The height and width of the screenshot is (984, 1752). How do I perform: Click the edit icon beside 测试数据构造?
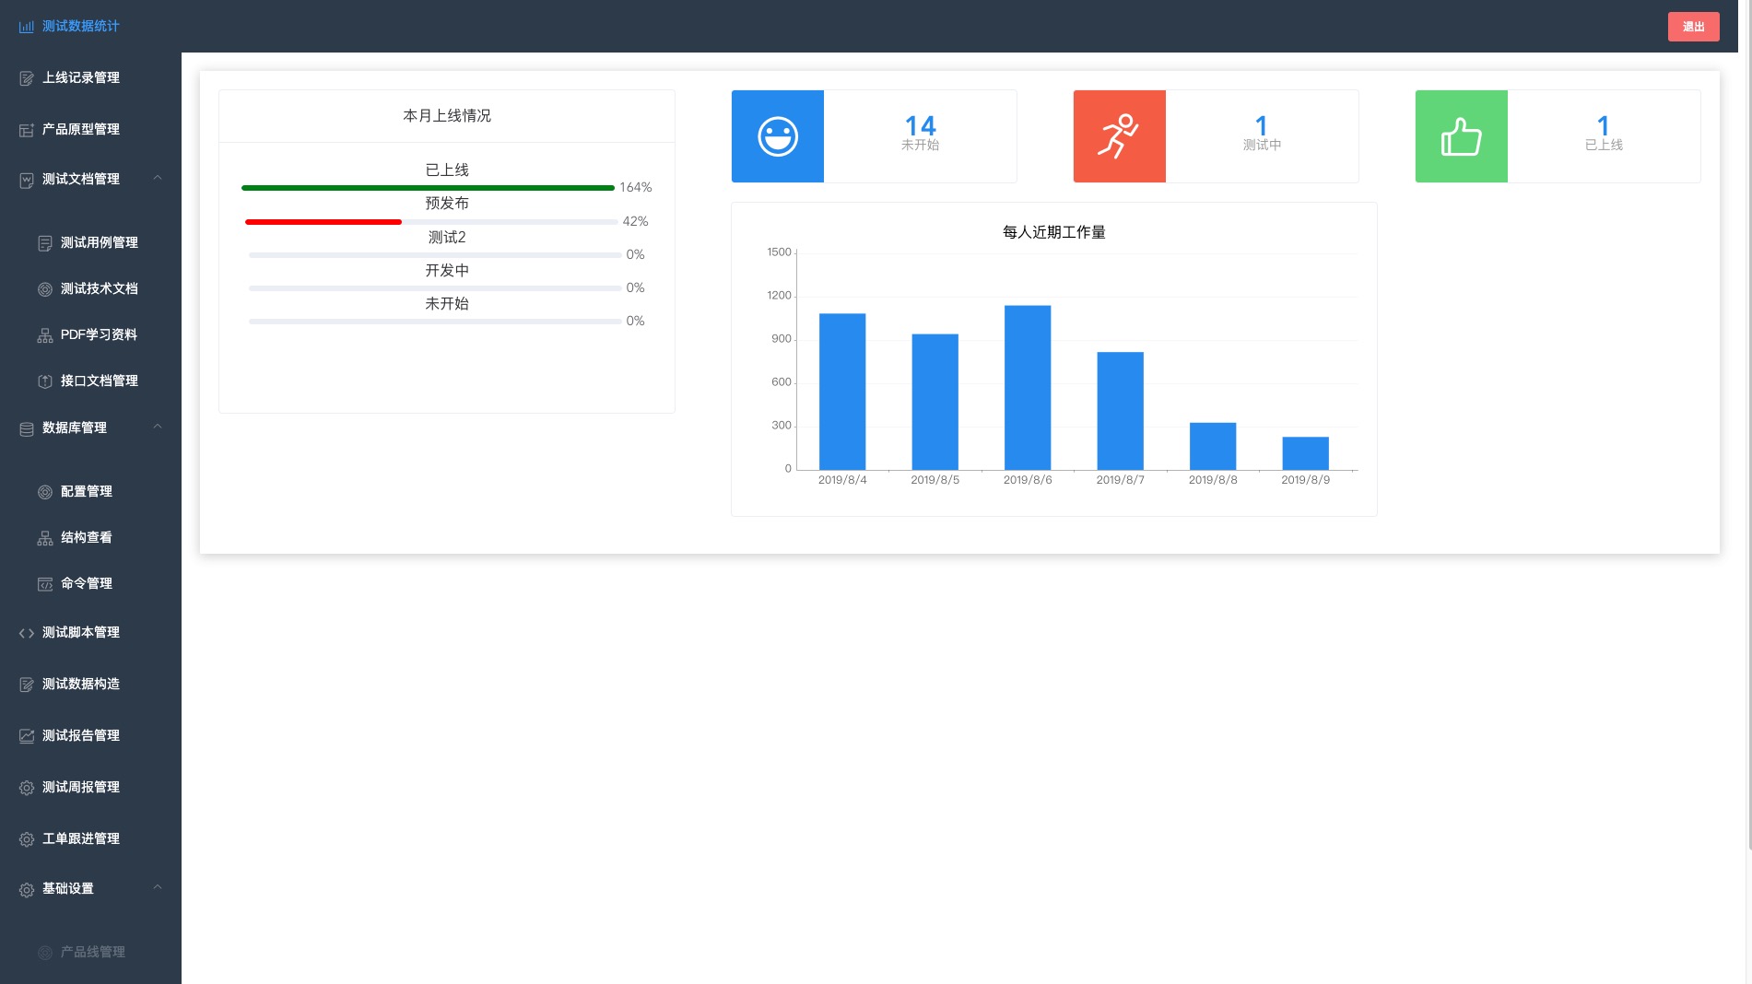[27, 685]
